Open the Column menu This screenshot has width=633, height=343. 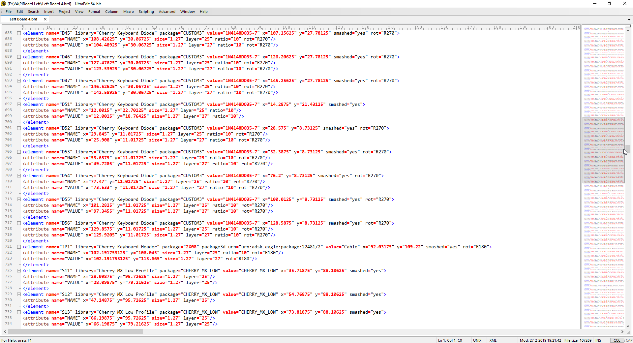[112, 12]
